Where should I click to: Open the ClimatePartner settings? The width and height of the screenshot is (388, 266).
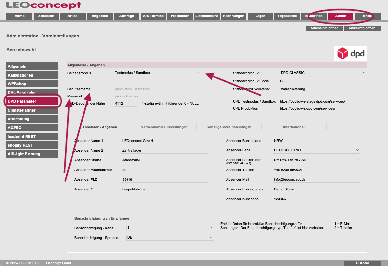[x=32, y=110]
